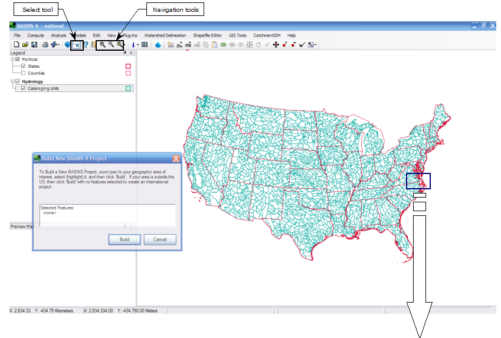Click the New project blank page icon

pyautogui.click(x=17, y=45)
